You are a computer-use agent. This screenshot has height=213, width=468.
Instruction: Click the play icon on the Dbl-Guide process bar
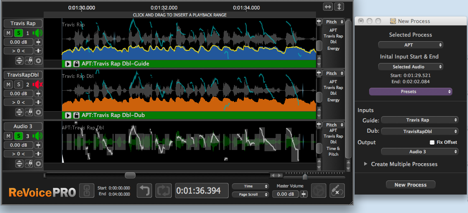point(68,64)
